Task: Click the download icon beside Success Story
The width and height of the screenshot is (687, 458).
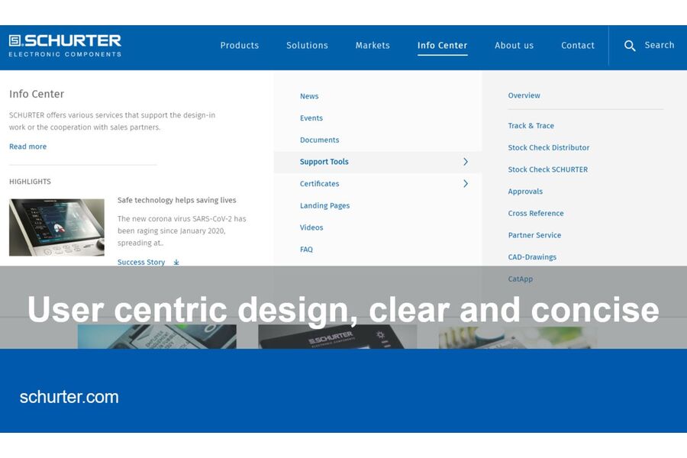Action: pos(176,262)
